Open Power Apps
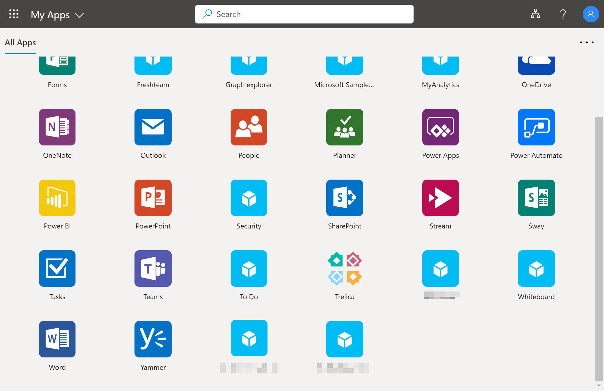The image size is (604, 391). [441, 127]
